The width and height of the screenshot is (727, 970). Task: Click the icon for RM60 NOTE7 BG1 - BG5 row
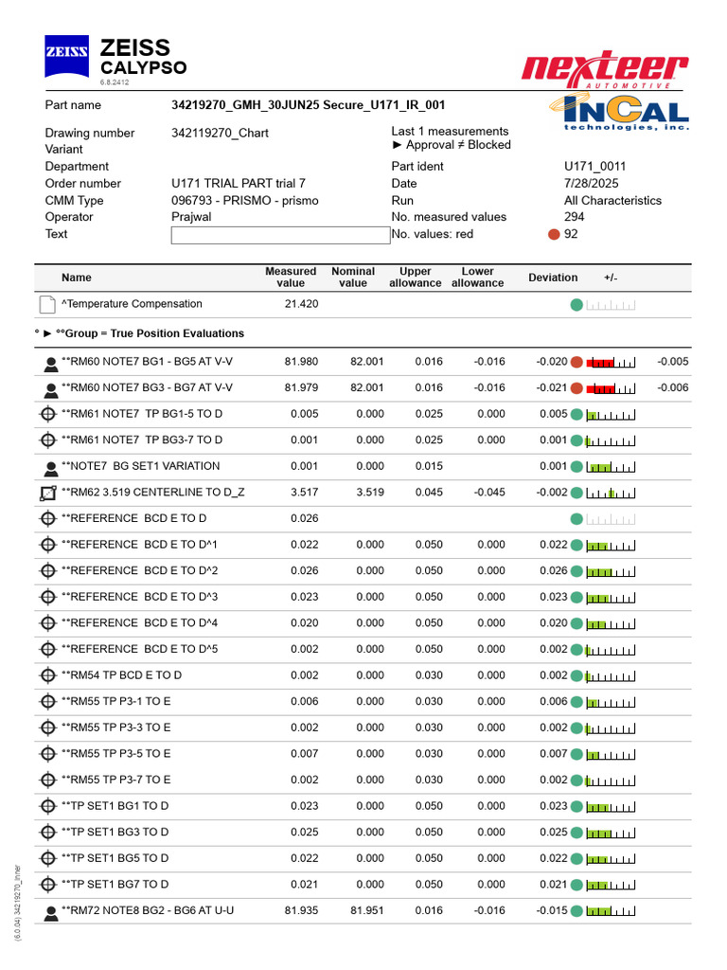(51, 365)
